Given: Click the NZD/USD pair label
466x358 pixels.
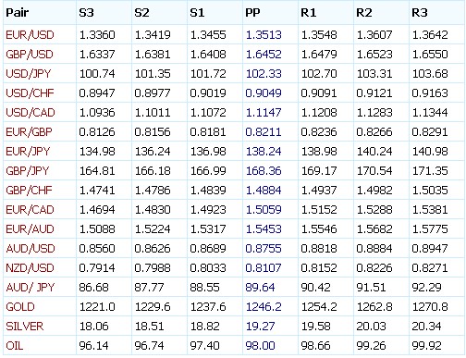Looking at the screenshot, I should (x=30, y=268).
